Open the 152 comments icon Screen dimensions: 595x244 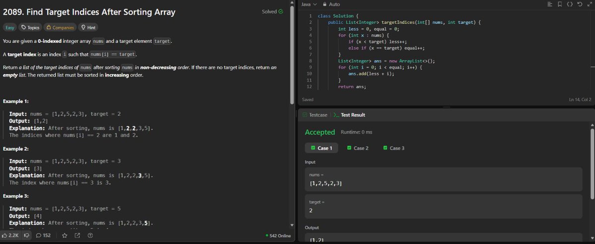pyautogui.click(x=44, y=235)
